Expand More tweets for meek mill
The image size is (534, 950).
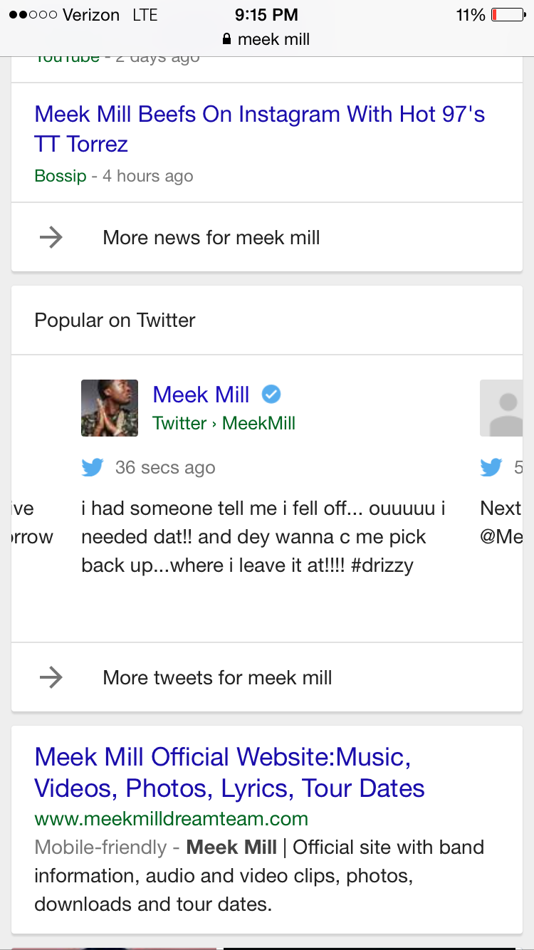217,677
